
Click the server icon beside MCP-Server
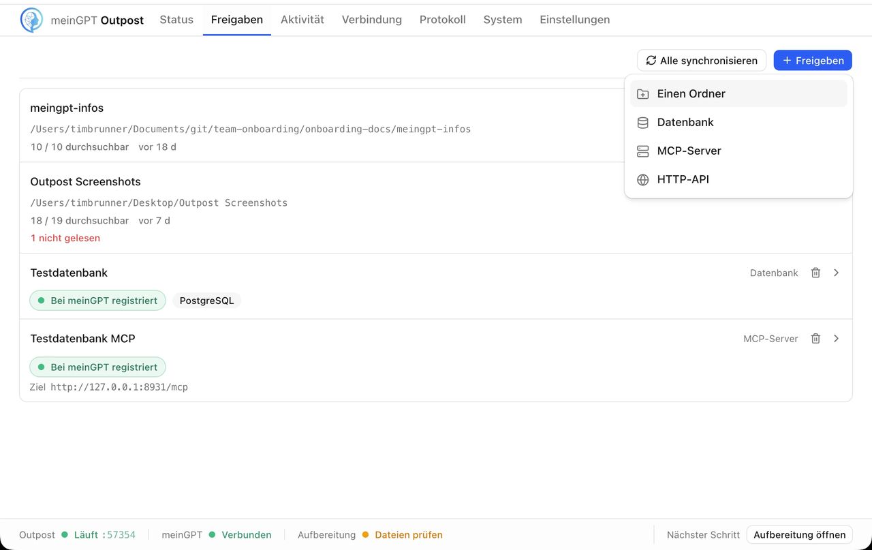point(642,151)
